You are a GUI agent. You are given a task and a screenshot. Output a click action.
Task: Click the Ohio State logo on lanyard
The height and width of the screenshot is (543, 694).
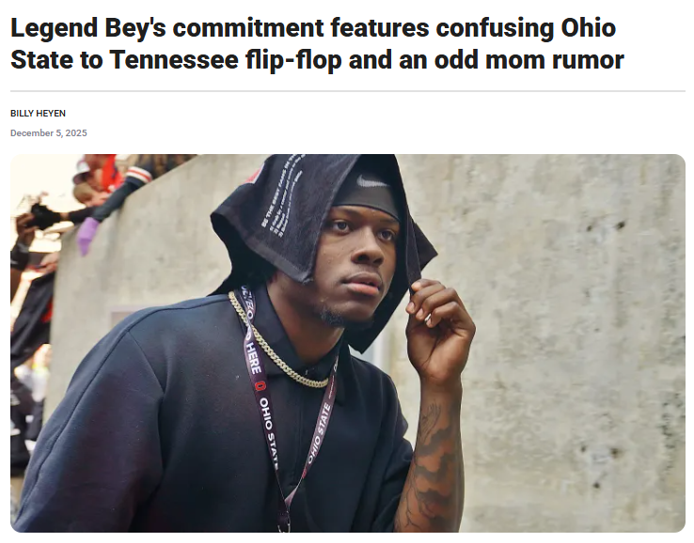pyautogui.click(x=261, y=385)
